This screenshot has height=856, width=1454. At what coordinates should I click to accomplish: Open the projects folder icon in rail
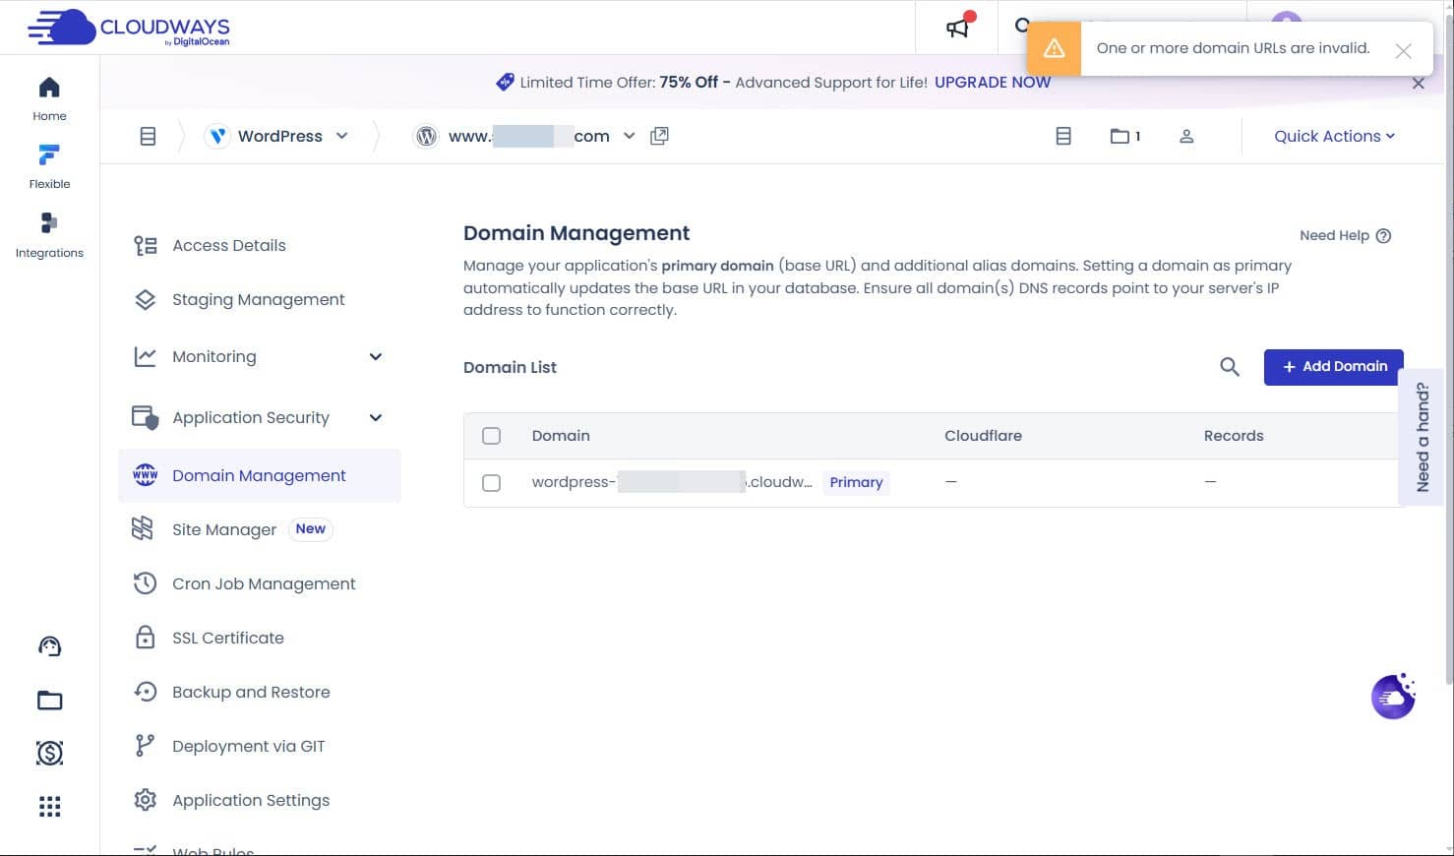[x=49, y=701]
